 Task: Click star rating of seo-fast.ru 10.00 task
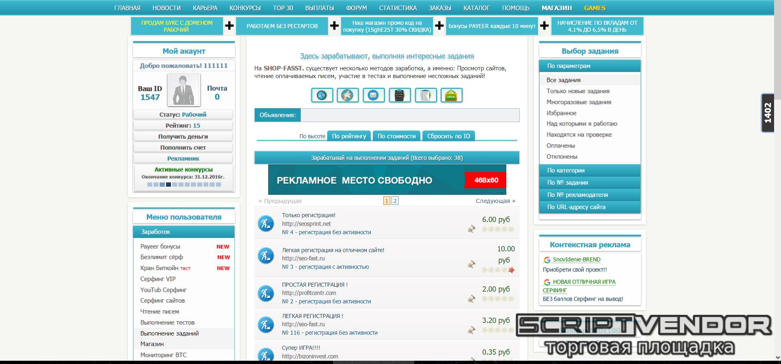tap(498, 270)
